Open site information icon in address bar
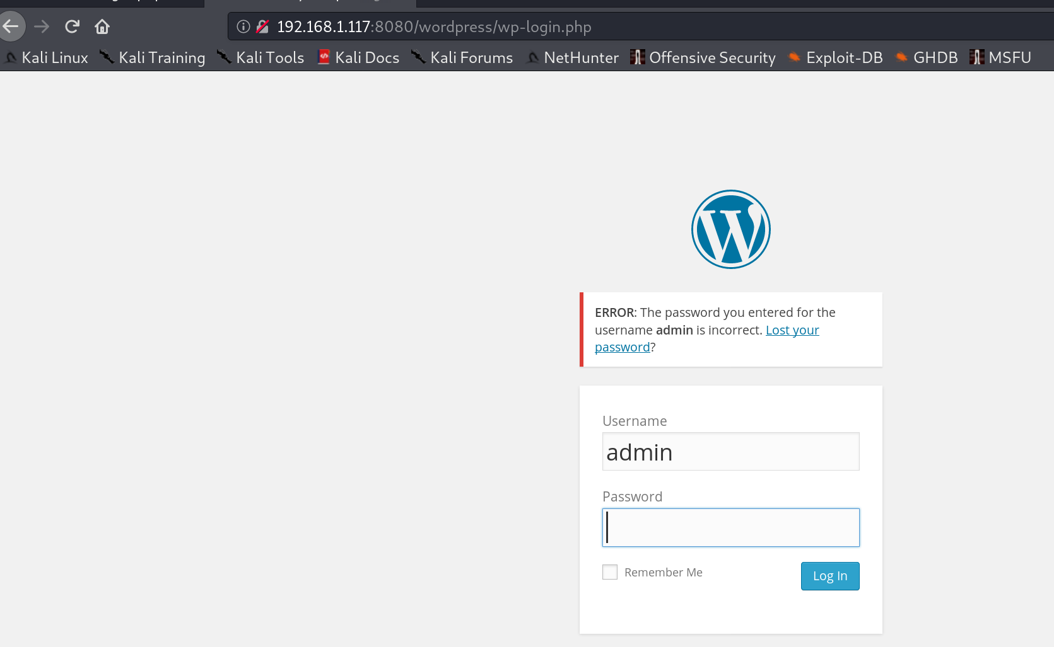 [243, 26]
